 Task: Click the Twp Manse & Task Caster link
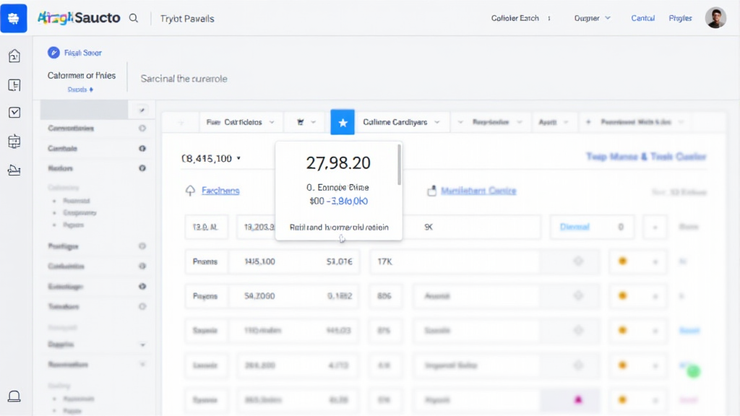(x=645, y=156)
